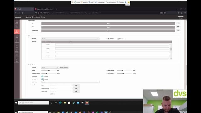Click Add for the Configuration administrator row

coord(177,30)
